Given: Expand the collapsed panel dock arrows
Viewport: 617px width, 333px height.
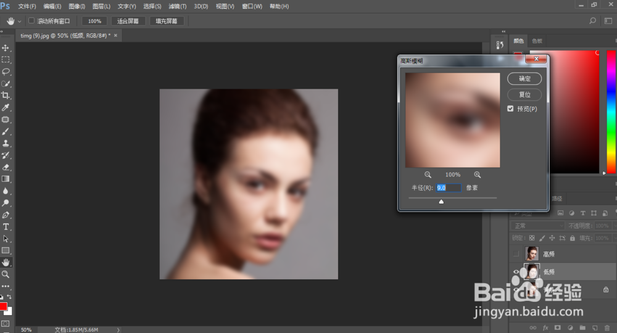Looking at the screenshot, I should click(x=503, y=31).
